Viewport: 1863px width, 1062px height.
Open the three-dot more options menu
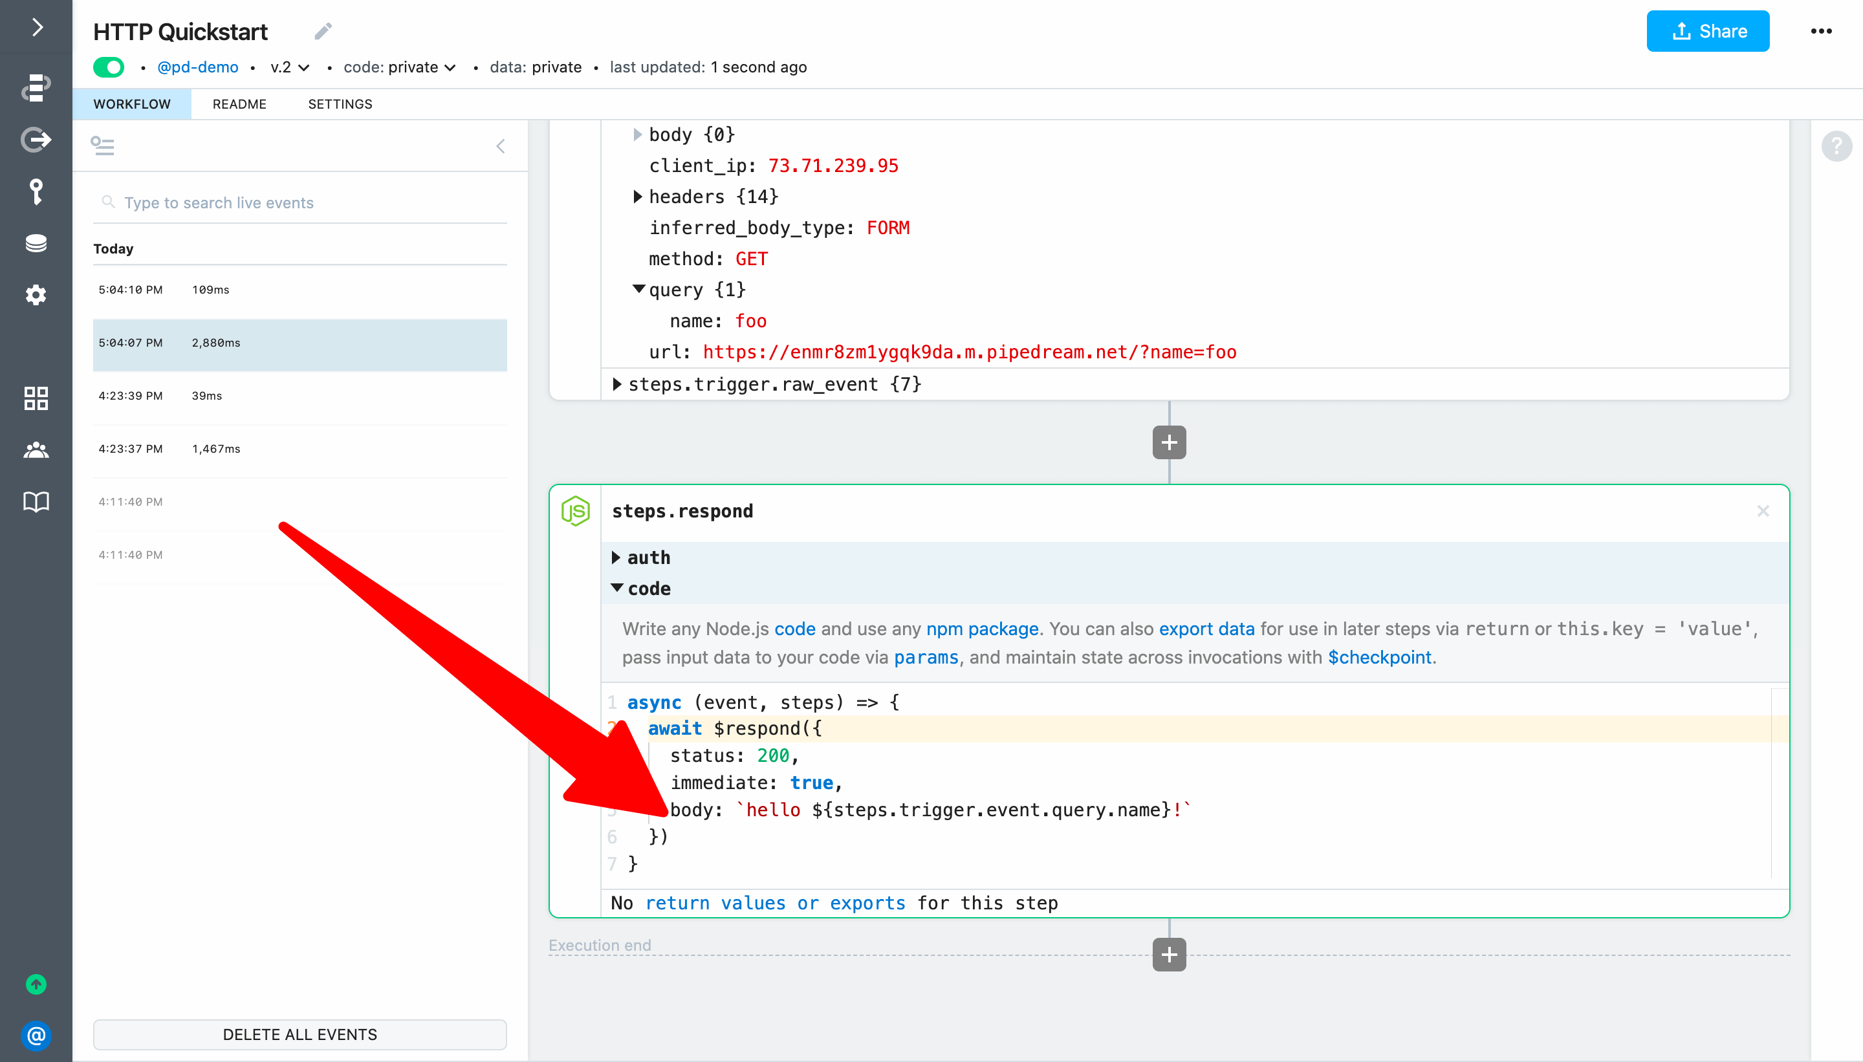1821,31
